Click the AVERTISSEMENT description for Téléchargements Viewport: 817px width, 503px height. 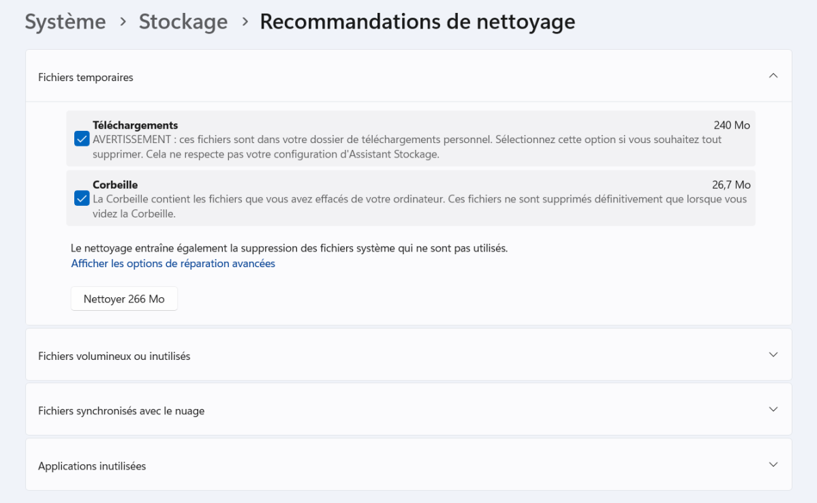click(407, 147)
